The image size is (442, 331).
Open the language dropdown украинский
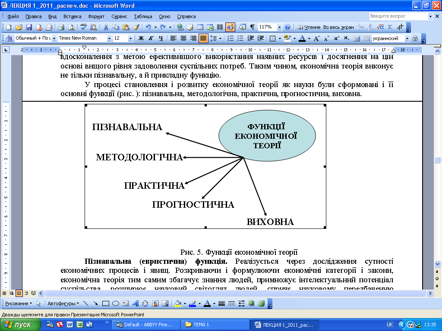[x=407, y=38]
